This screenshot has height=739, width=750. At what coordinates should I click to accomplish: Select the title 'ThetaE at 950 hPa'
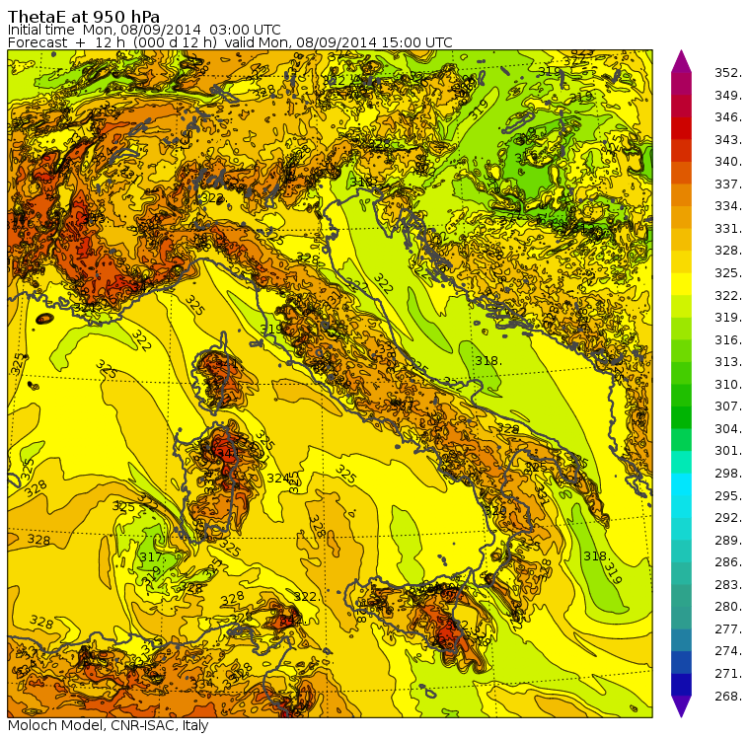click(84, 17)
